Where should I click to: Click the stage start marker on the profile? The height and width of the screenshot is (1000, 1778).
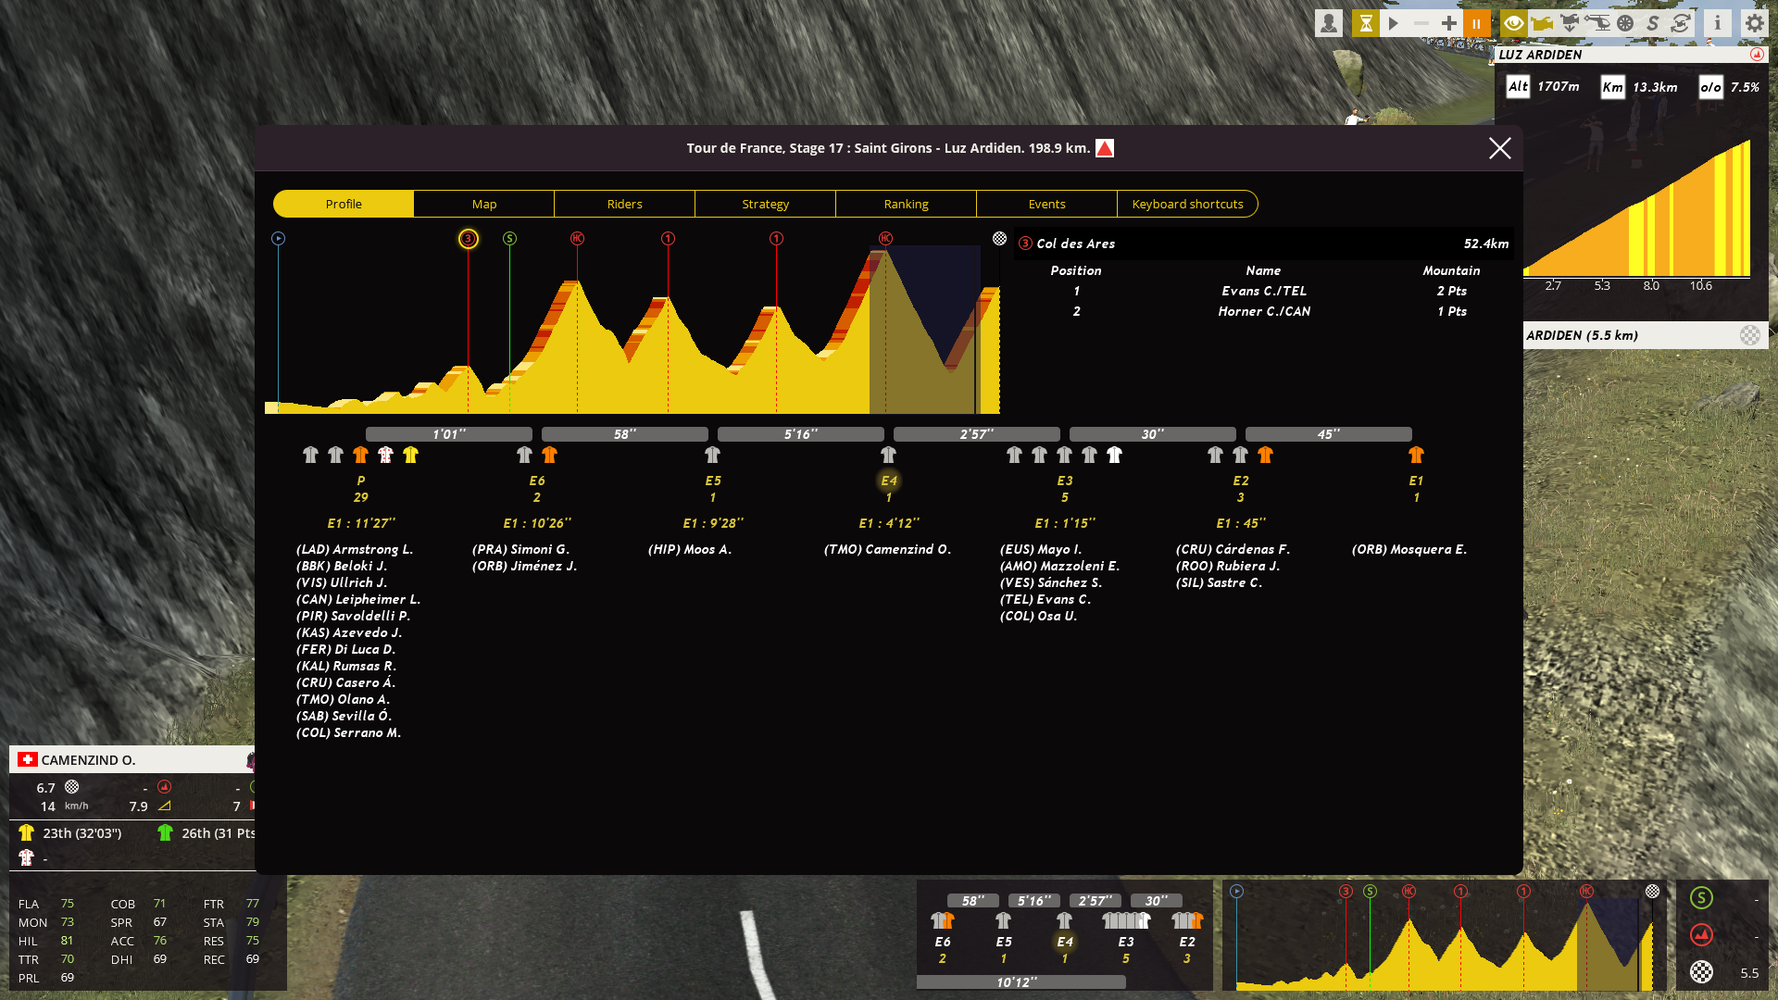point(278,239)
